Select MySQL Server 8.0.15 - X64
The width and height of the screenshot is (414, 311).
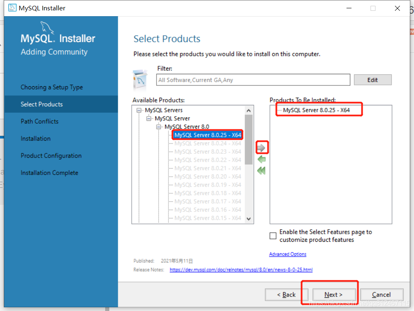point(208,218)
